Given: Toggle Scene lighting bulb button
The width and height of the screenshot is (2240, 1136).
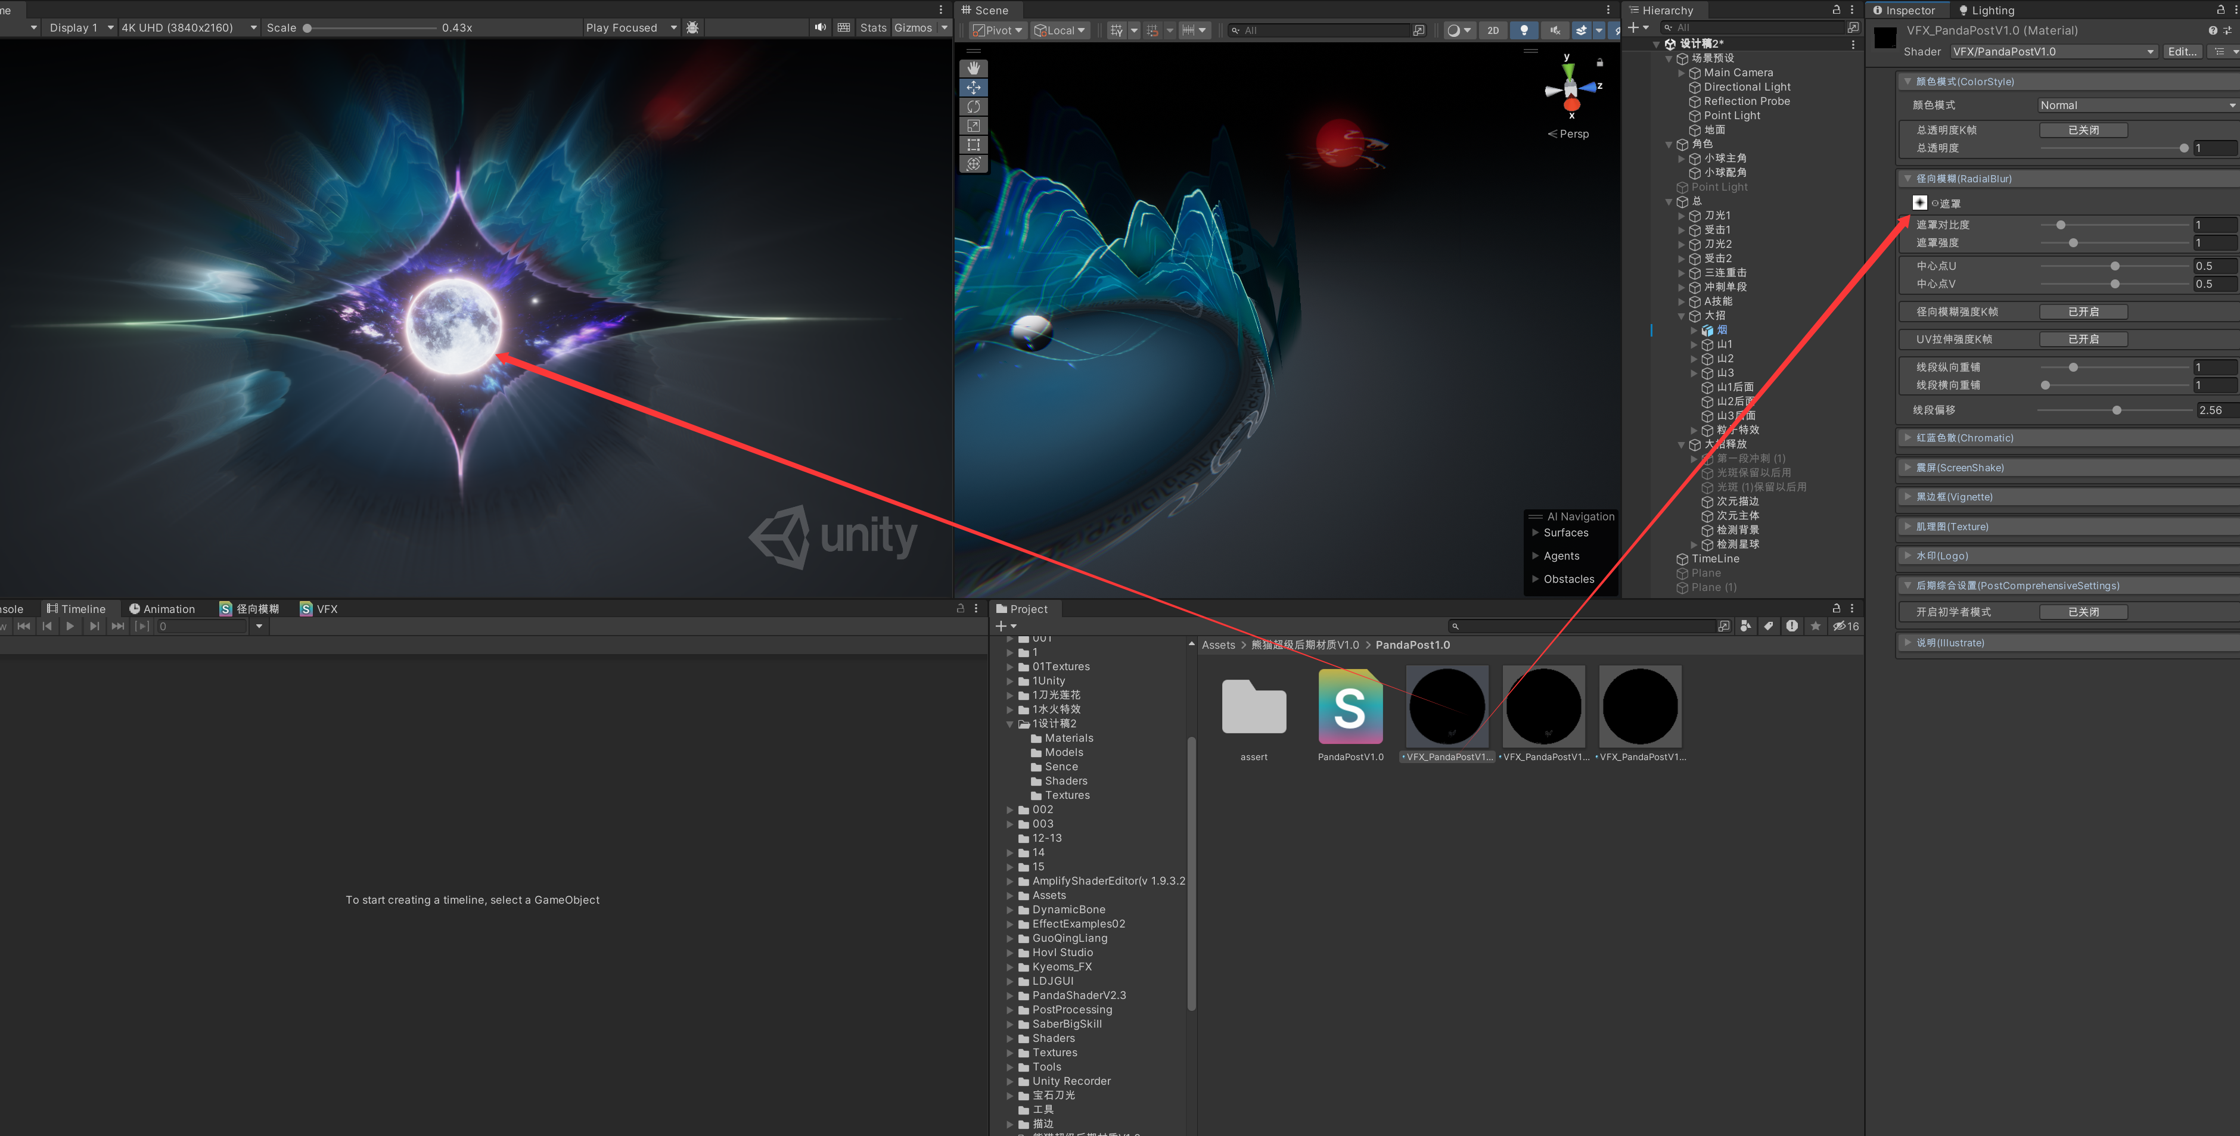Looking at the screenshot, I should [1524, 30].
